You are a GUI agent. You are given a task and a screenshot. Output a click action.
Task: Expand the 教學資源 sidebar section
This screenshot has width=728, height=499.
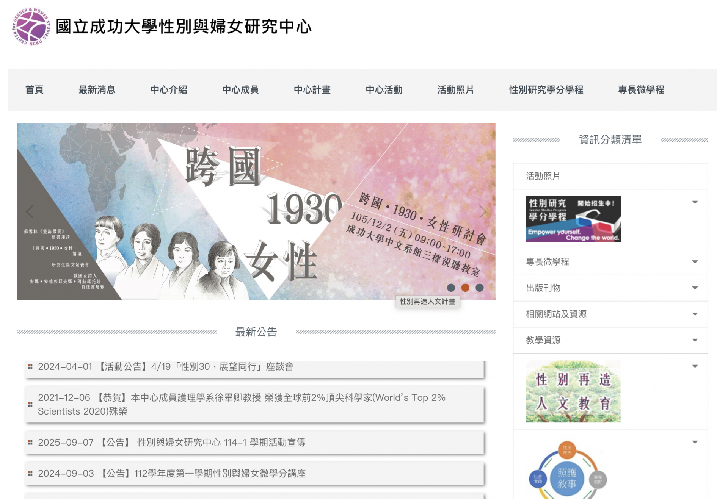click(610, 340)
